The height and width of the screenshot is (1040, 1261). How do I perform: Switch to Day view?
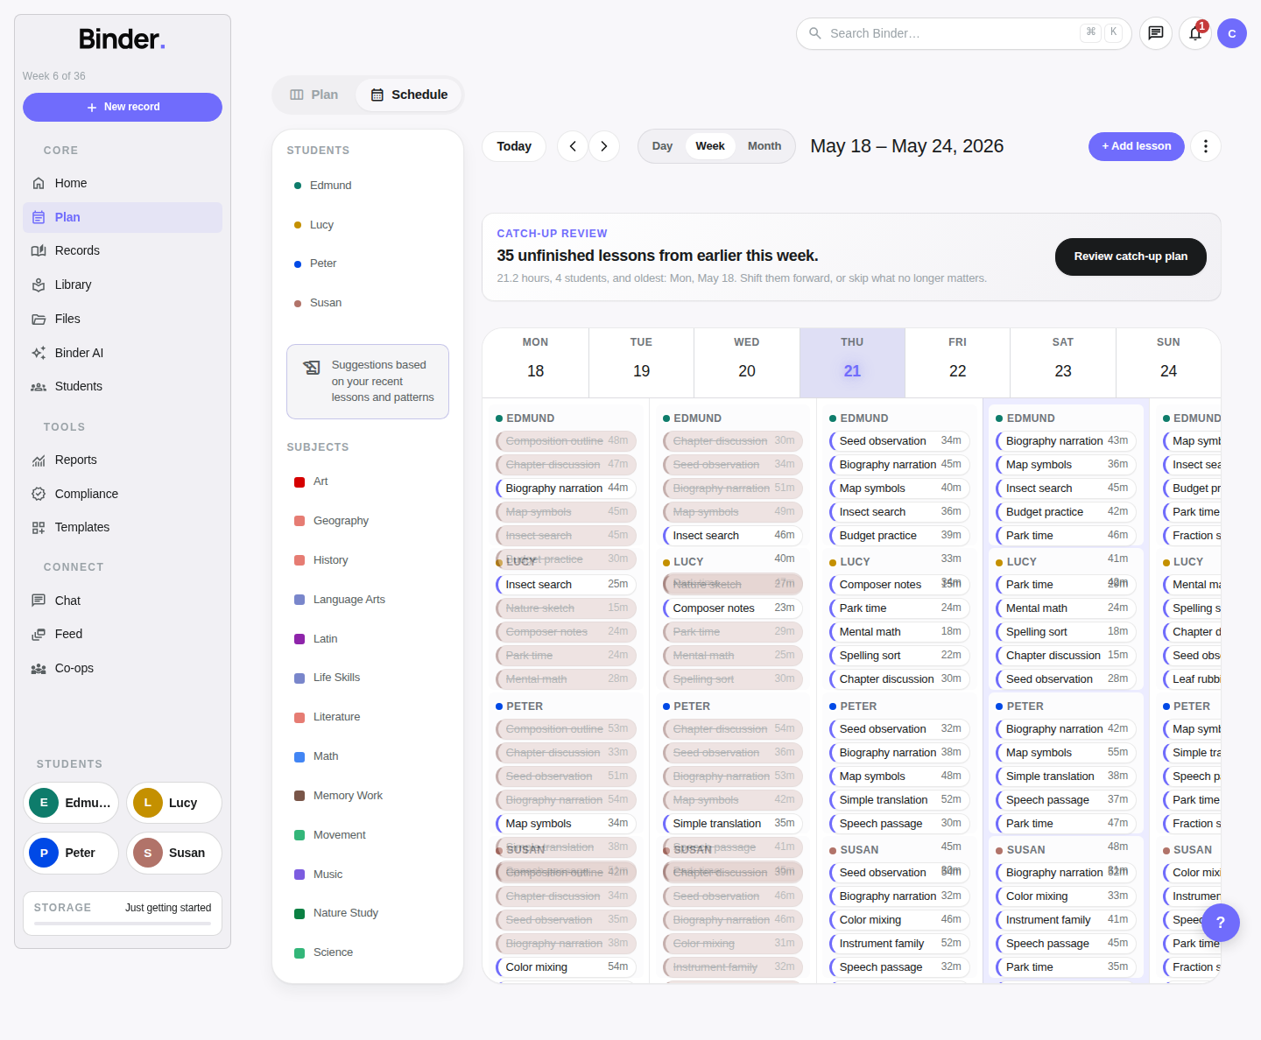pyautogui.click(x=662, y=146)
